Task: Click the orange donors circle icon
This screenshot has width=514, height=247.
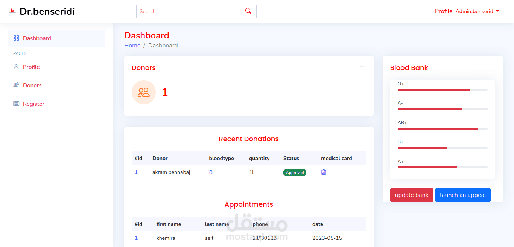Action: coord(144,92)
